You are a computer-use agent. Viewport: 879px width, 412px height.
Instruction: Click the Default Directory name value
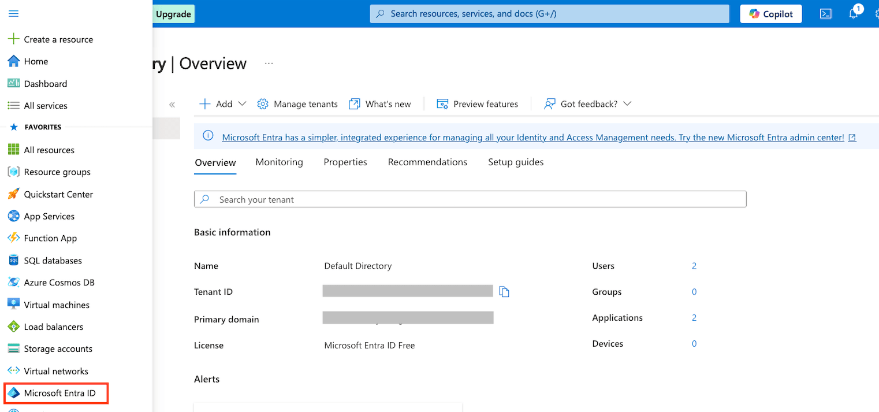[x=358, y=266]
